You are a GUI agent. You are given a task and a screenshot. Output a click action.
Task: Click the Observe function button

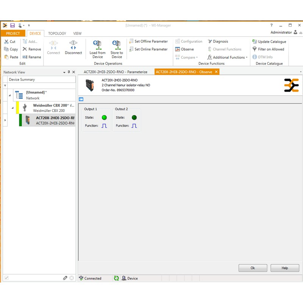[184, 49]
